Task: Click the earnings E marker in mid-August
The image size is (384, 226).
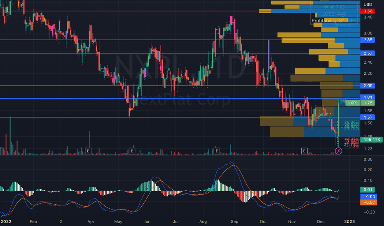Action: (216, 151)
